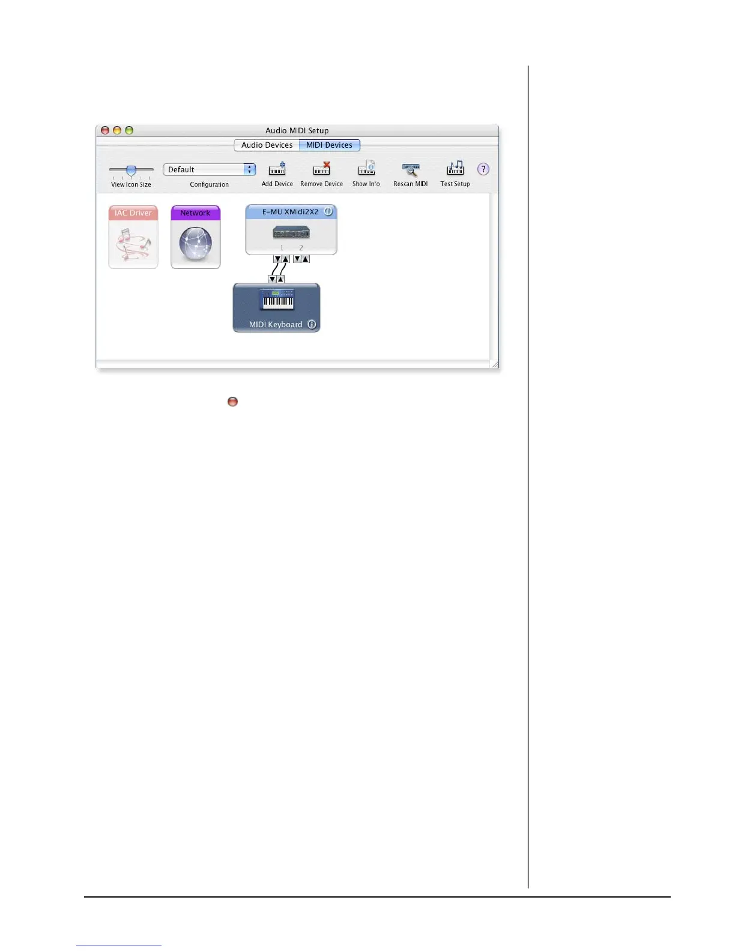Click the window resize grip corner

coord(494,364)
